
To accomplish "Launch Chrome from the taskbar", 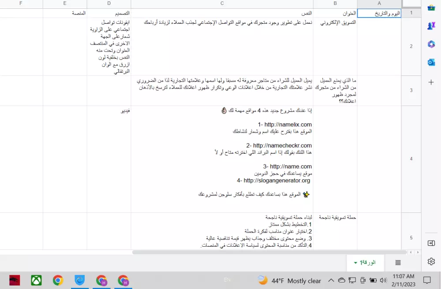I will point(58,280).
